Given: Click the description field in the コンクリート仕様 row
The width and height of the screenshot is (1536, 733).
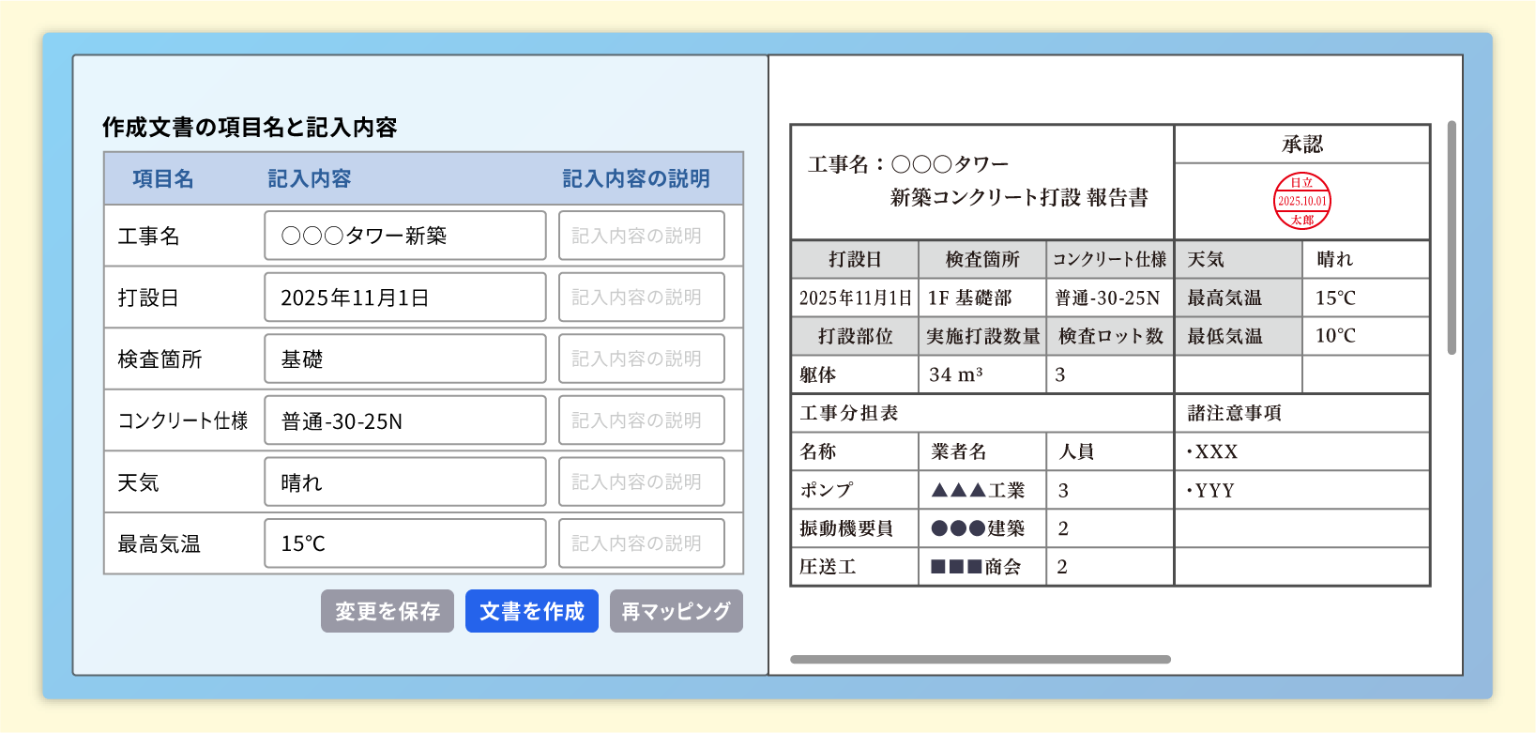Looking at the screenshot, I should pos(642,420).
